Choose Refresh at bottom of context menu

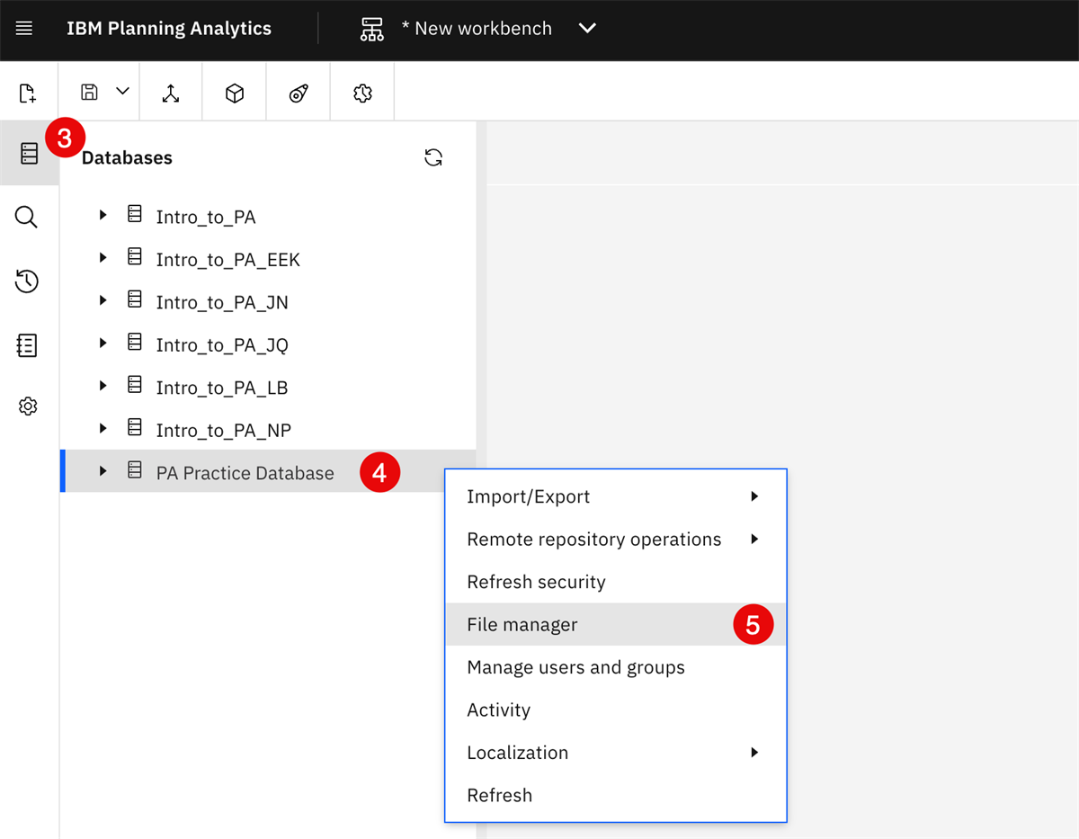click(616, 795)
